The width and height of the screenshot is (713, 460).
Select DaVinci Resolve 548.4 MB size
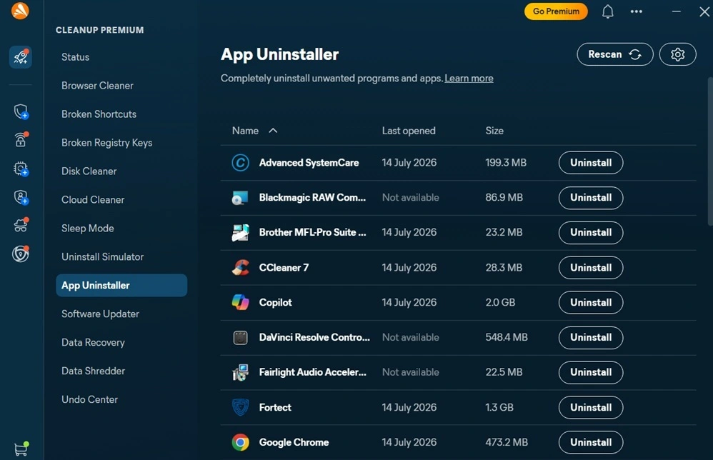[x=507, y=337]
